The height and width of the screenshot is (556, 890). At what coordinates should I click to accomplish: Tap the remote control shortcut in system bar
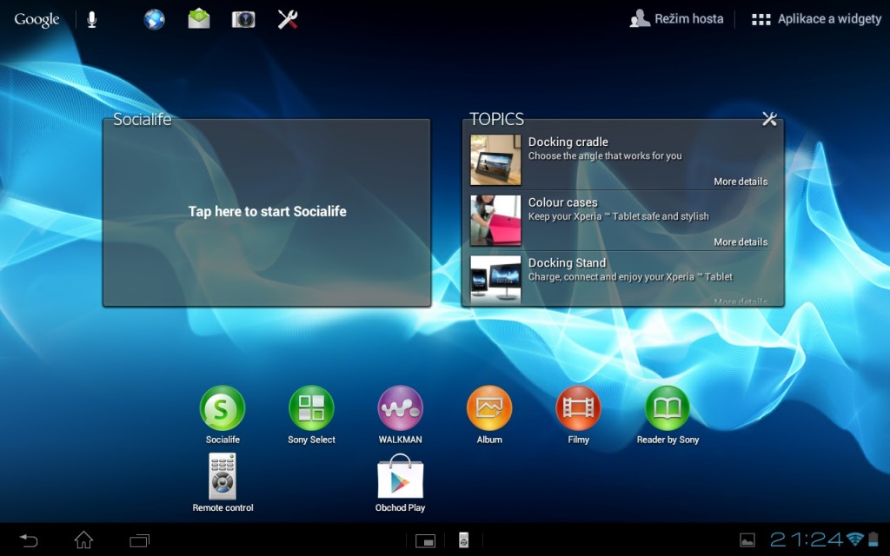click(464, 540)
